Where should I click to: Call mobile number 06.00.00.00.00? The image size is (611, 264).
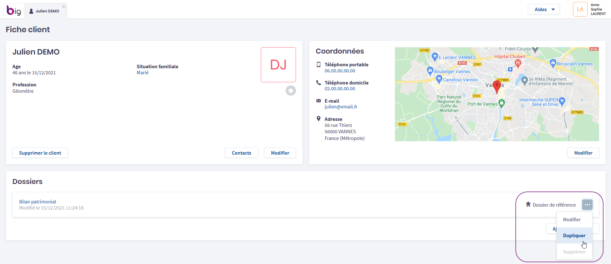tap(340, 71)
